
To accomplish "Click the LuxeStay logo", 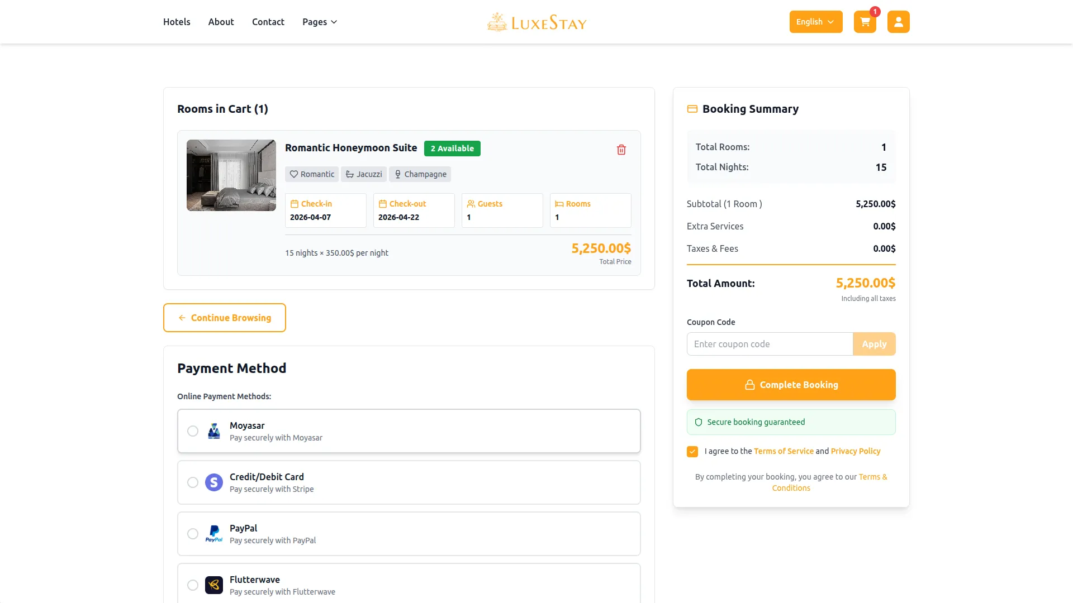I will coord(536,22).
